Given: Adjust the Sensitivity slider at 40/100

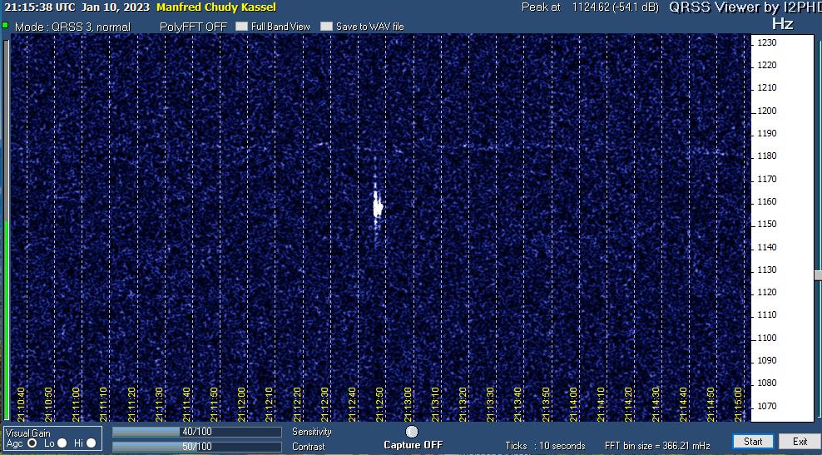Looking at the screenshot, I should click(197, 432).
